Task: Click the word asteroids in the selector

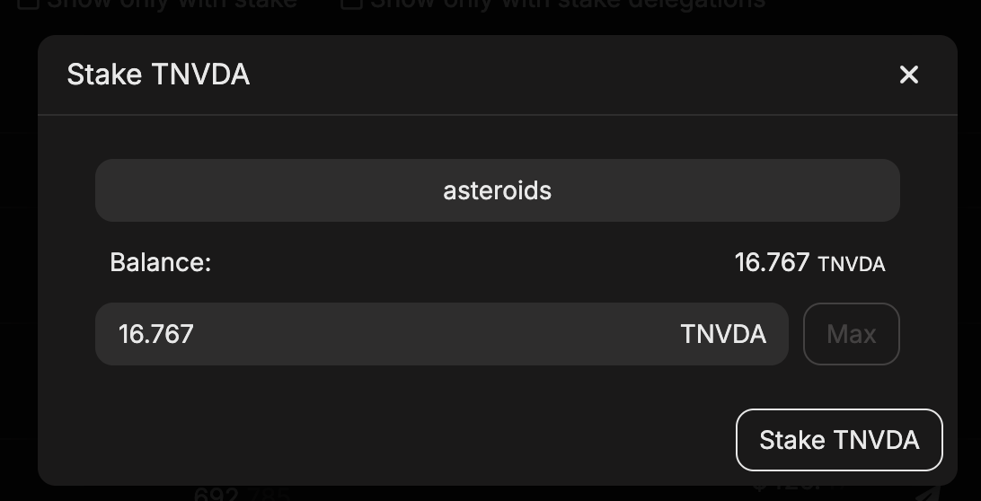Action: pyautogui.click(x=497, y=190)
